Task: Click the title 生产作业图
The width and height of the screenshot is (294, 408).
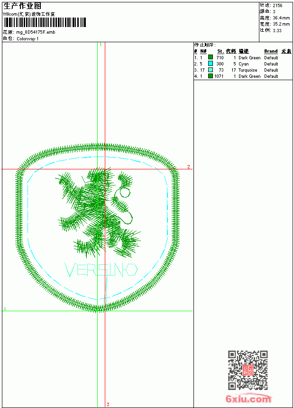Action: tap(22, 6)
